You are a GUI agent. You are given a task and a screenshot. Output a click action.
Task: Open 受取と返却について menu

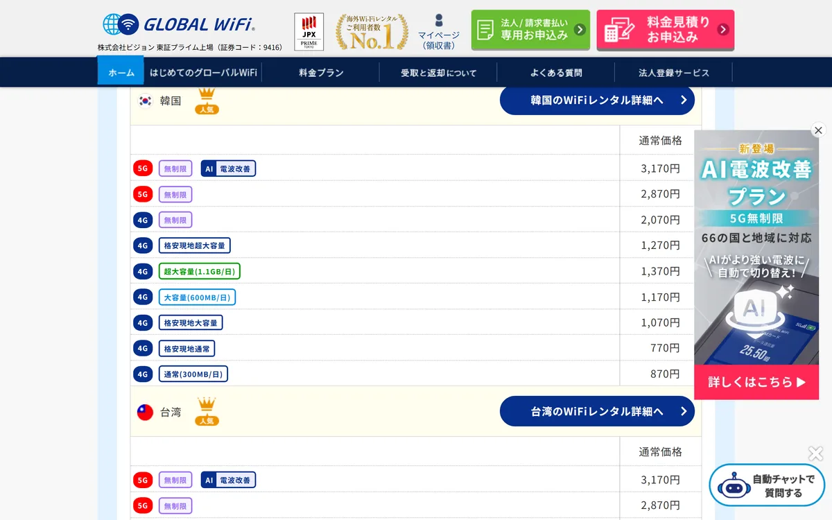(x=438, y=73)
